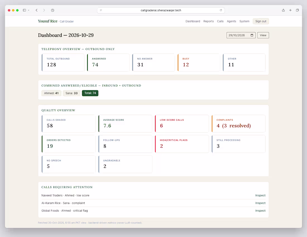
Task: Open the Agents nav item
Action: point(231,21)
